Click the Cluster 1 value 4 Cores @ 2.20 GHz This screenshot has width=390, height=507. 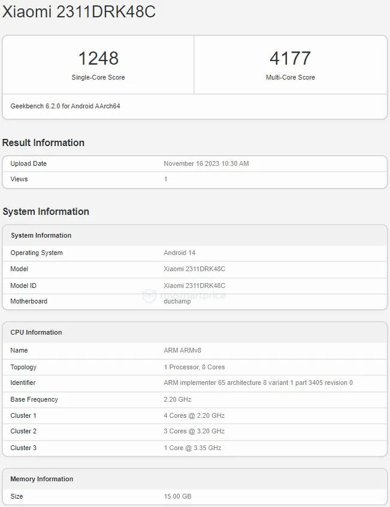tap(194, 415)
